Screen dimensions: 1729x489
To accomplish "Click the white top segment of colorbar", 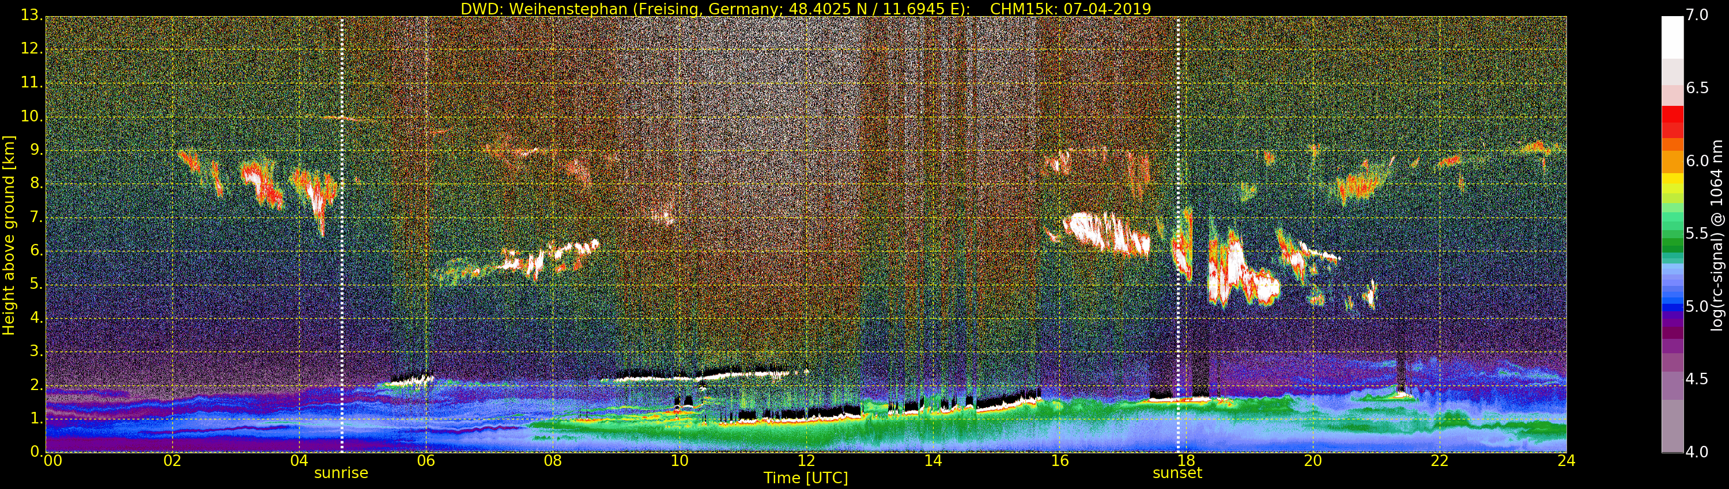I will 1672,37.
